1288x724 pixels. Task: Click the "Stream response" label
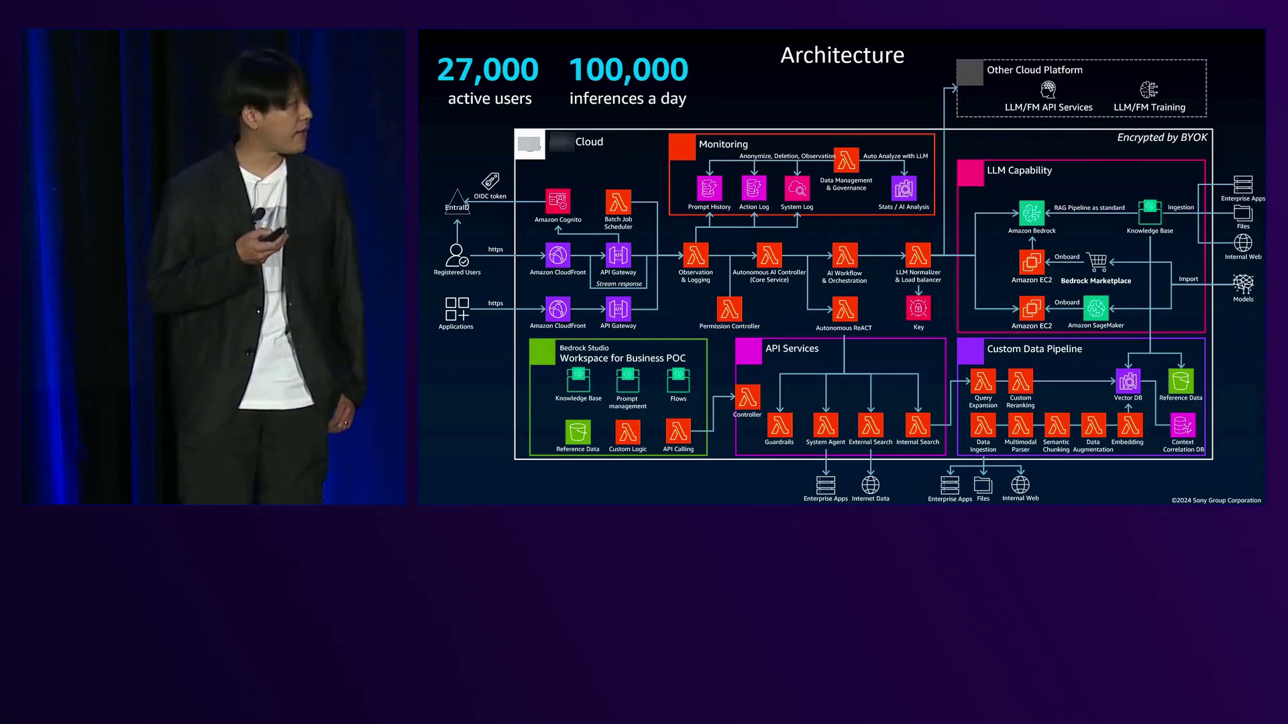[x=619, y=284]
